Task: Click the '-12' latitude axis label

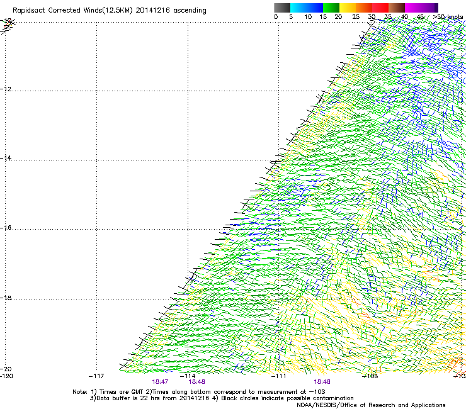Action: pyautogui.click(x=6, y=89)
